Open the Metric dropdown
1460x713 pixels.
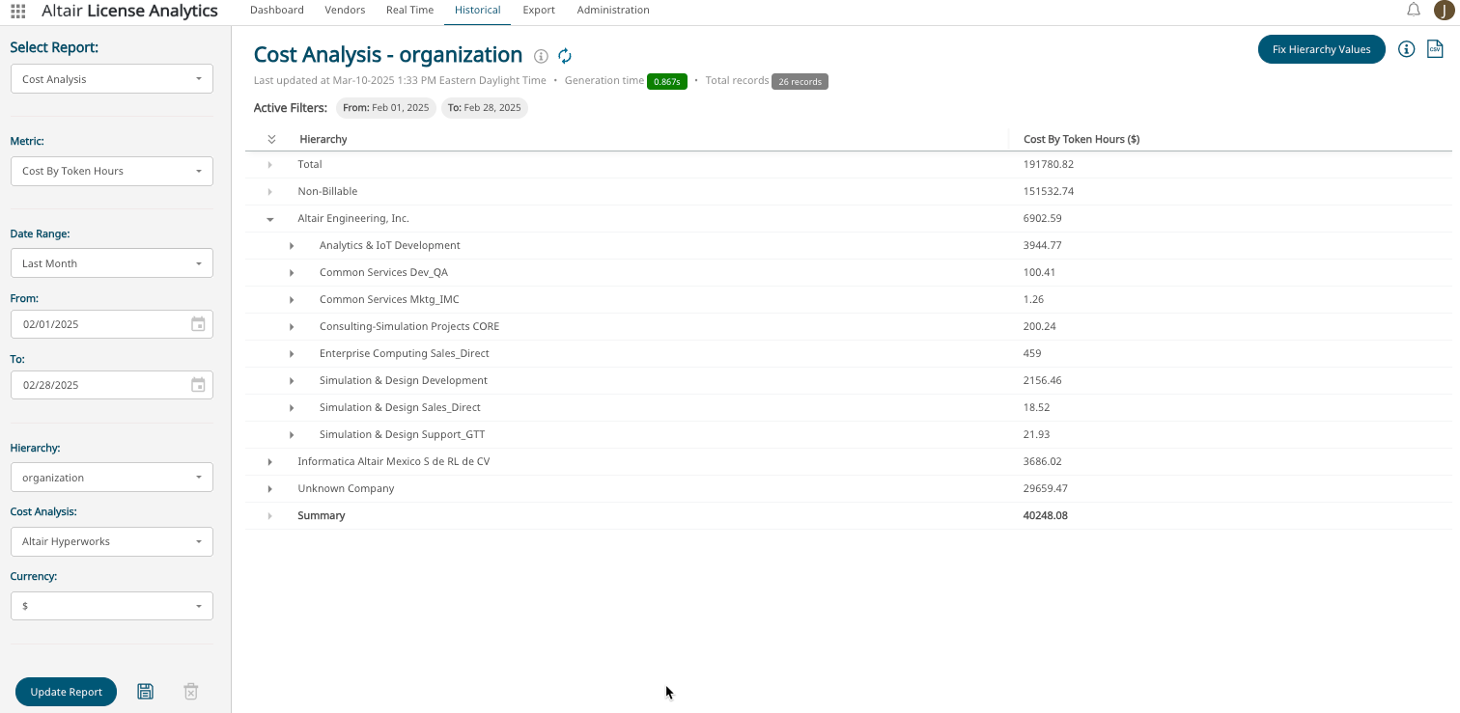[112, 171]
